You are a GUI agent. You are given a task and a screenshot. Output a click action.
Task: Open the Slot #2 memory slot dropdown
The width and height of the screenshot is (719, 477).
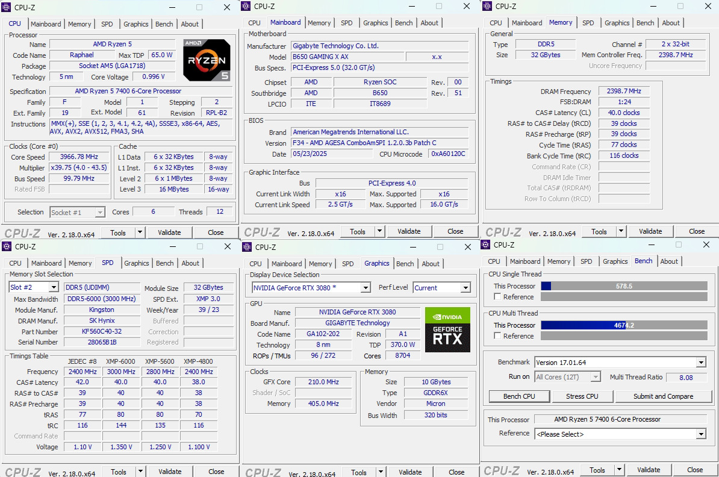(x=54, y=287)
